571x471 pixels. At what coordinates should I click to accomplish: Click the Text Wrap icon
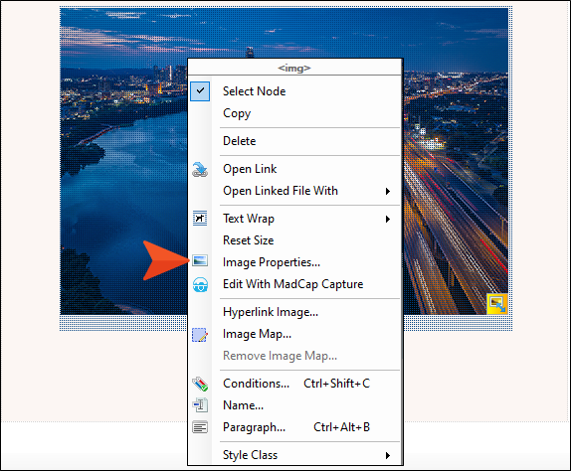200,219
